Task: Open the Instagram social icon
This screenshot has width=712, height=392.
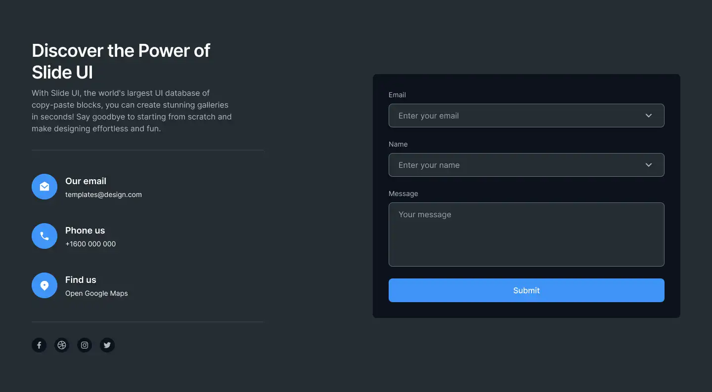Action: 85,345
